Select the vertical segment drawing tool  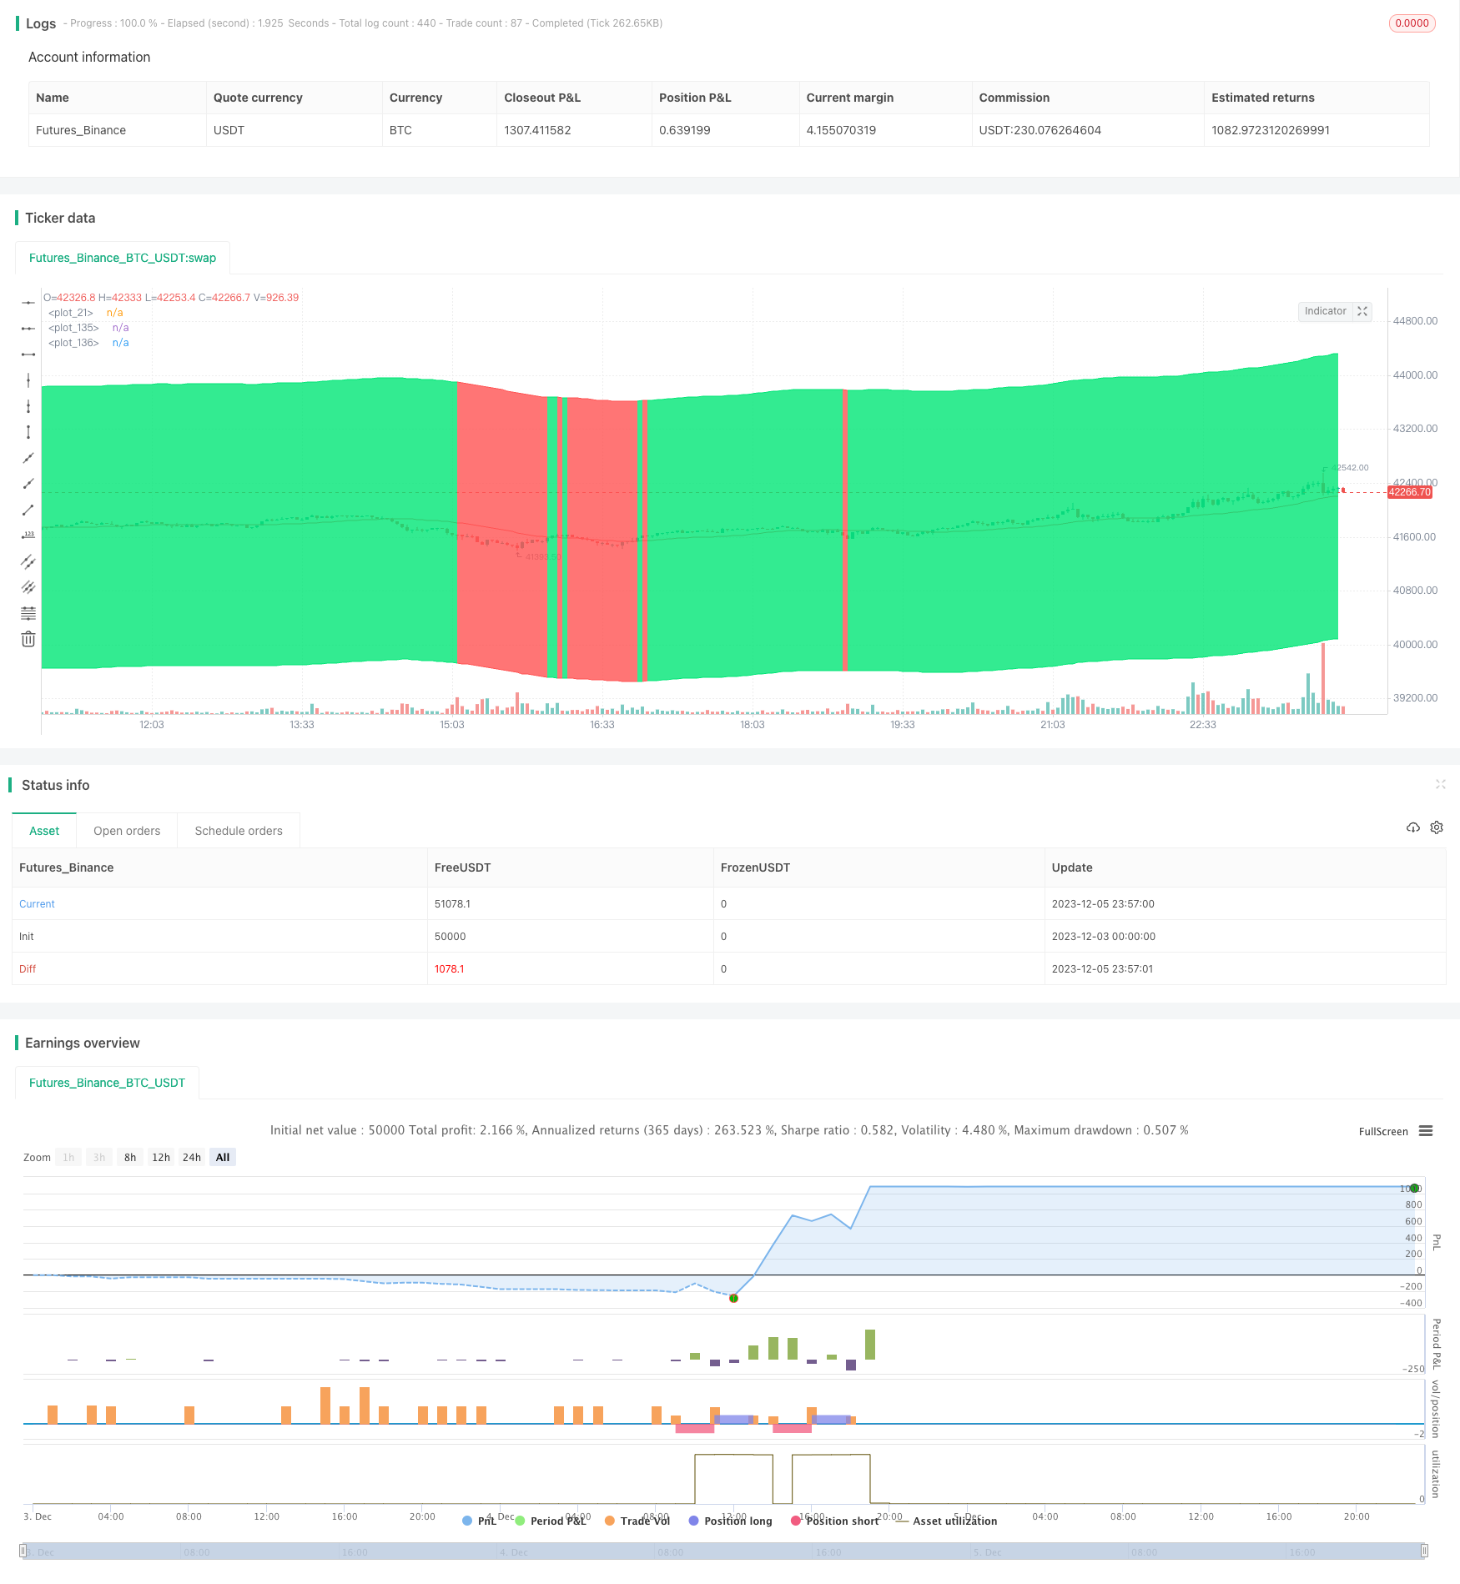(28, 432)
